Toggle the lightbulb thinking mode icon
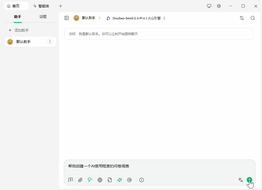 [90, 180]
